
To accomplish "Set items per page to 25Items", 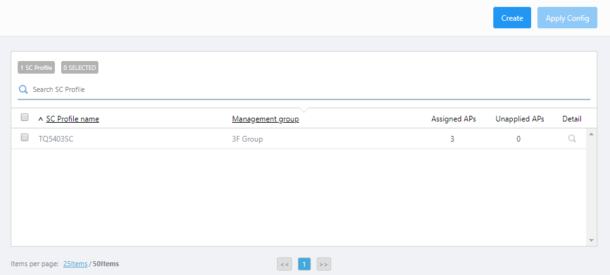I will click(x=75, y=264).
